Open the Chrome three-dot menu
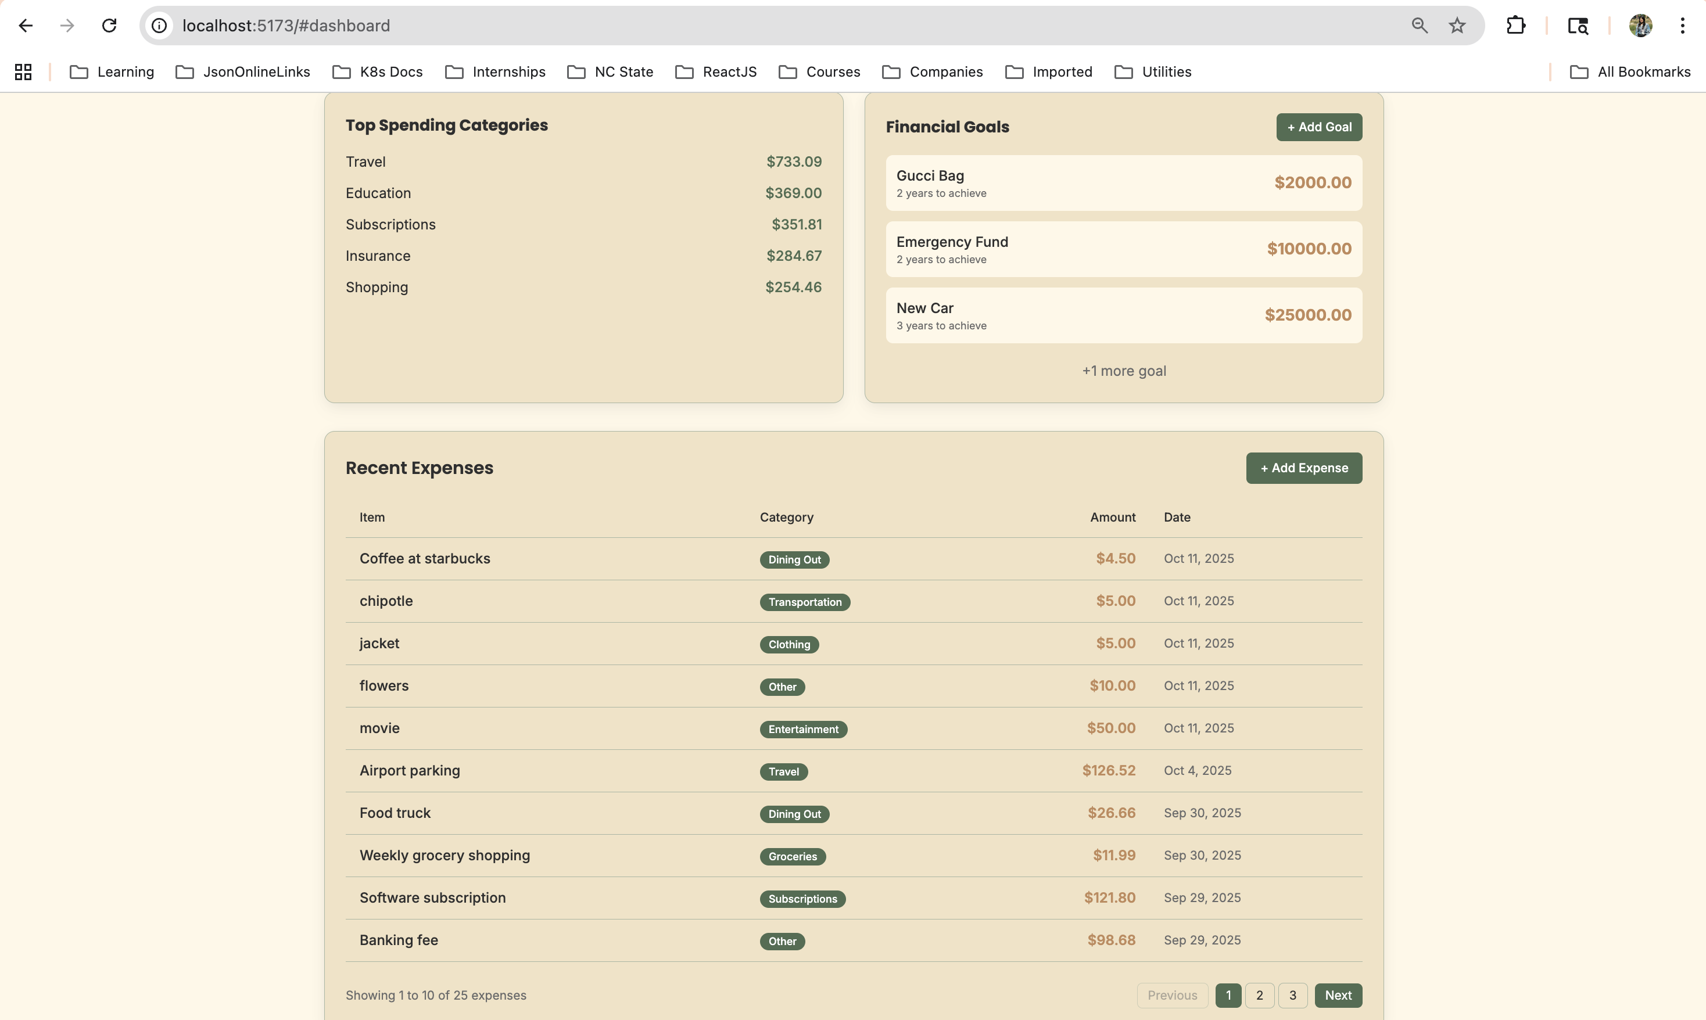Image resolution: width=1706 pixels, height=1020 pixels. click(1682, 26)
